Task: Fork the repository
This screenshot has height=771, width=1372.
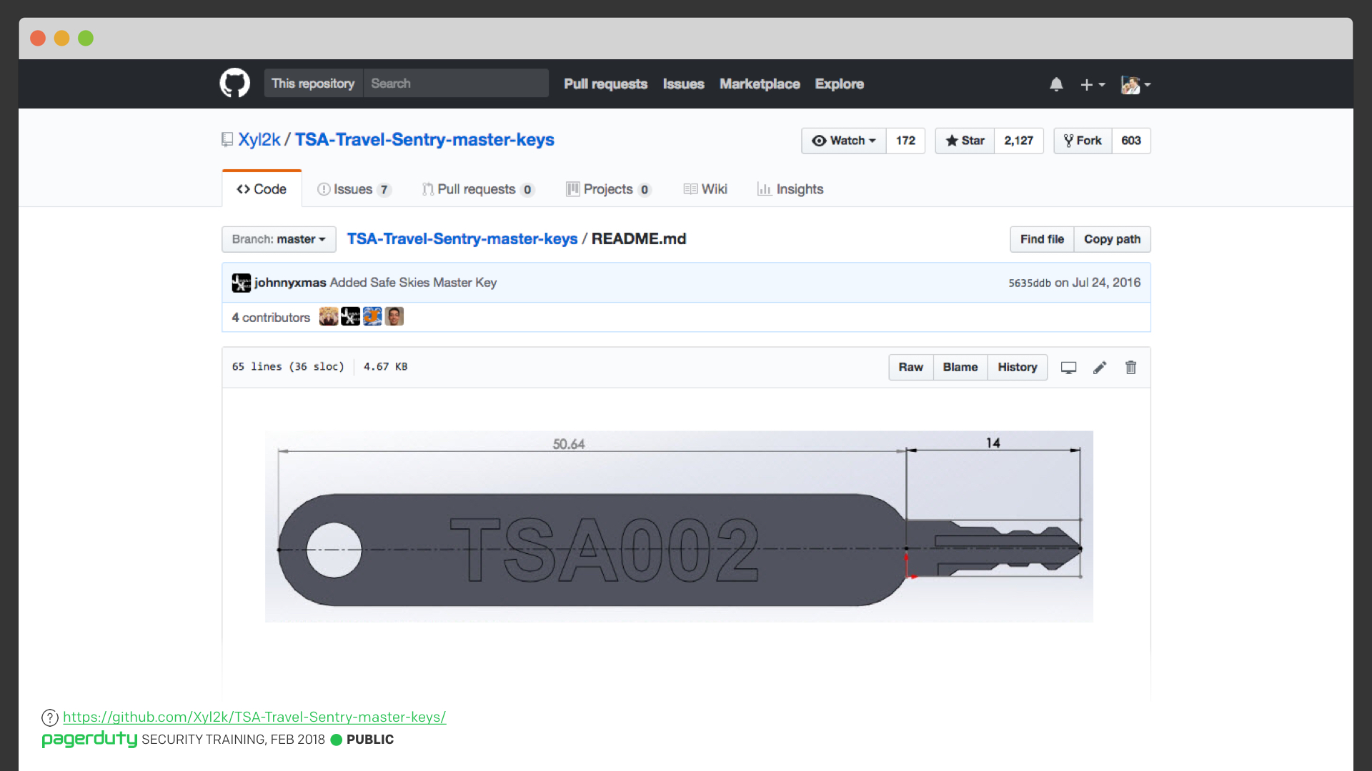Action: (1083, 141)
